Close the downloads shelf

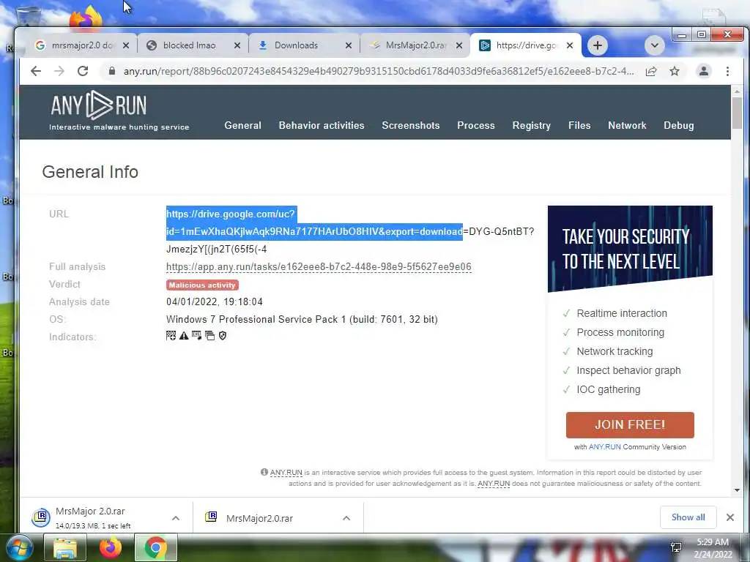coord(730,517)
